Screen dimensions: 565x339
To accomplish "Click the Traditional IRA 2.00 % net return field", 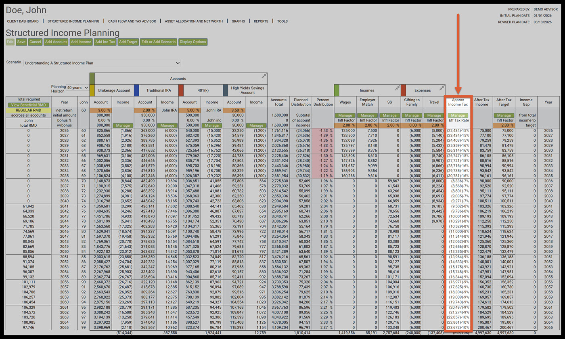I will [x=145, y=110].
